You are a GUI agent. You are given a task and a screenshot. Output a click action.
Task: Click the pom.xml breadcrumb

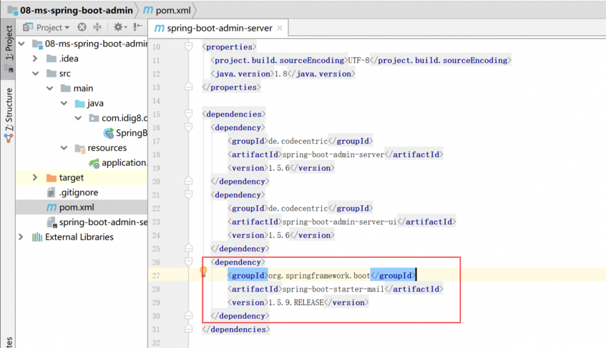[x=167, y=10]
